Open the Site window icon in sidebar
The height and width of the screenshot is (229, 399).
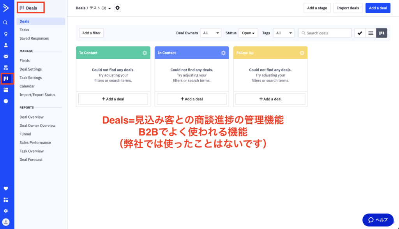5,90
